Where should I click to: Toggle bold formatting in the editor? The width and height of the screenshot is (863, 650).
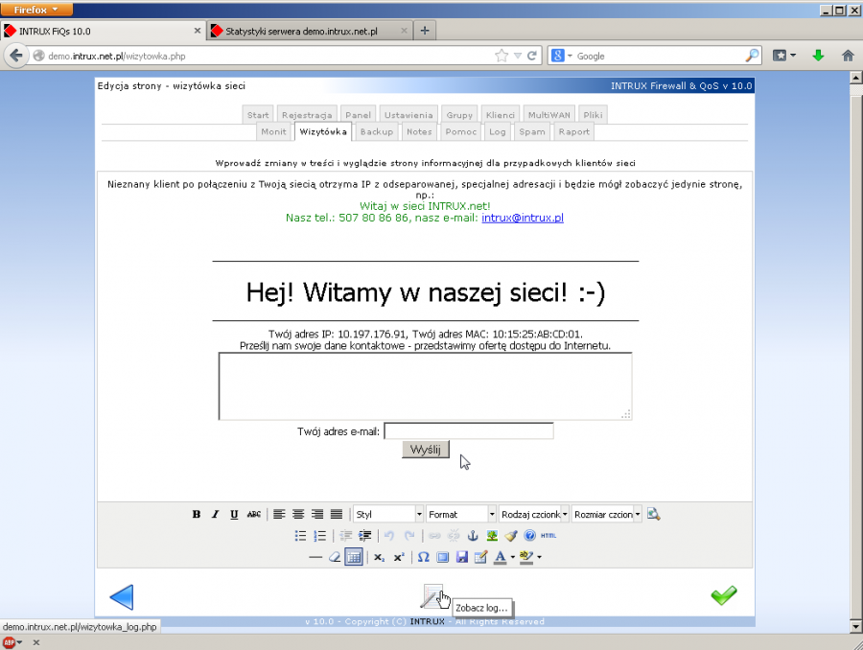pyautogui.click(x=197, y=514)
